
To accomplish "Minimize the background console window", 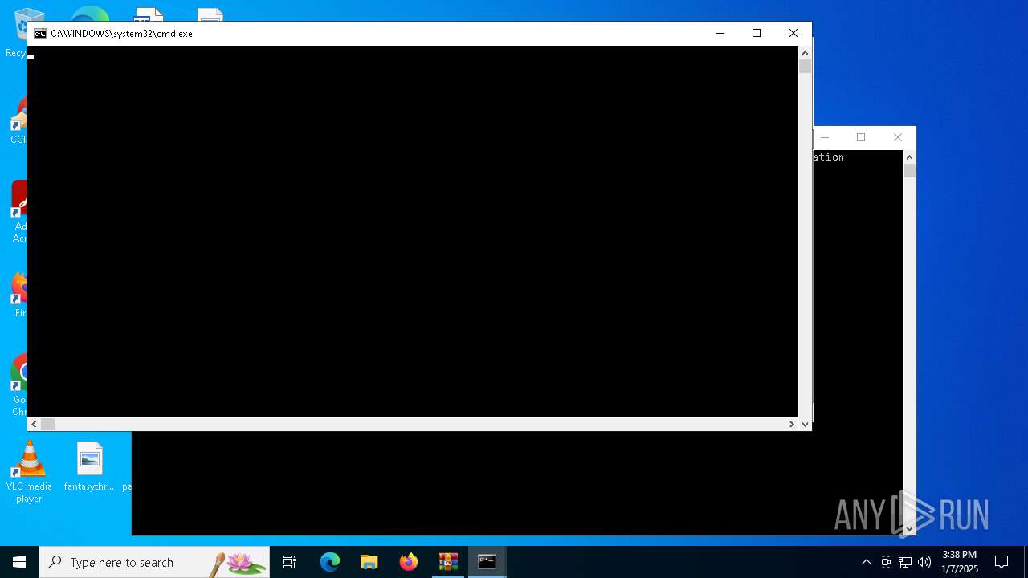I will coord(824,137).
